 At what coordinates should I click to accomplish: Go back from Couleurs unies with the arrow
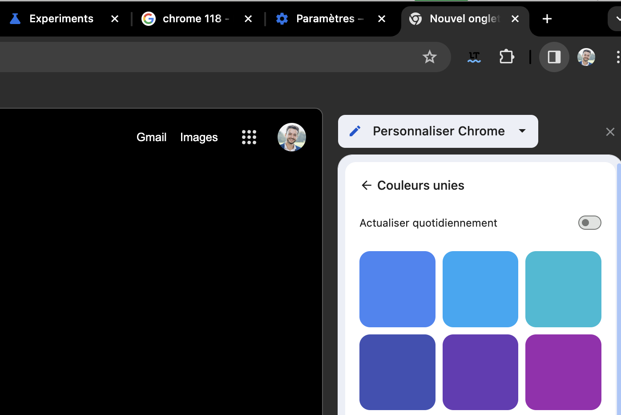pos(366,185)
